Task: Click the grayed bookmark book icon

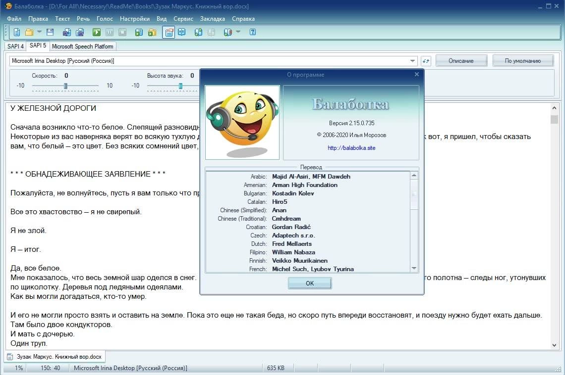Action: (211, 32)
